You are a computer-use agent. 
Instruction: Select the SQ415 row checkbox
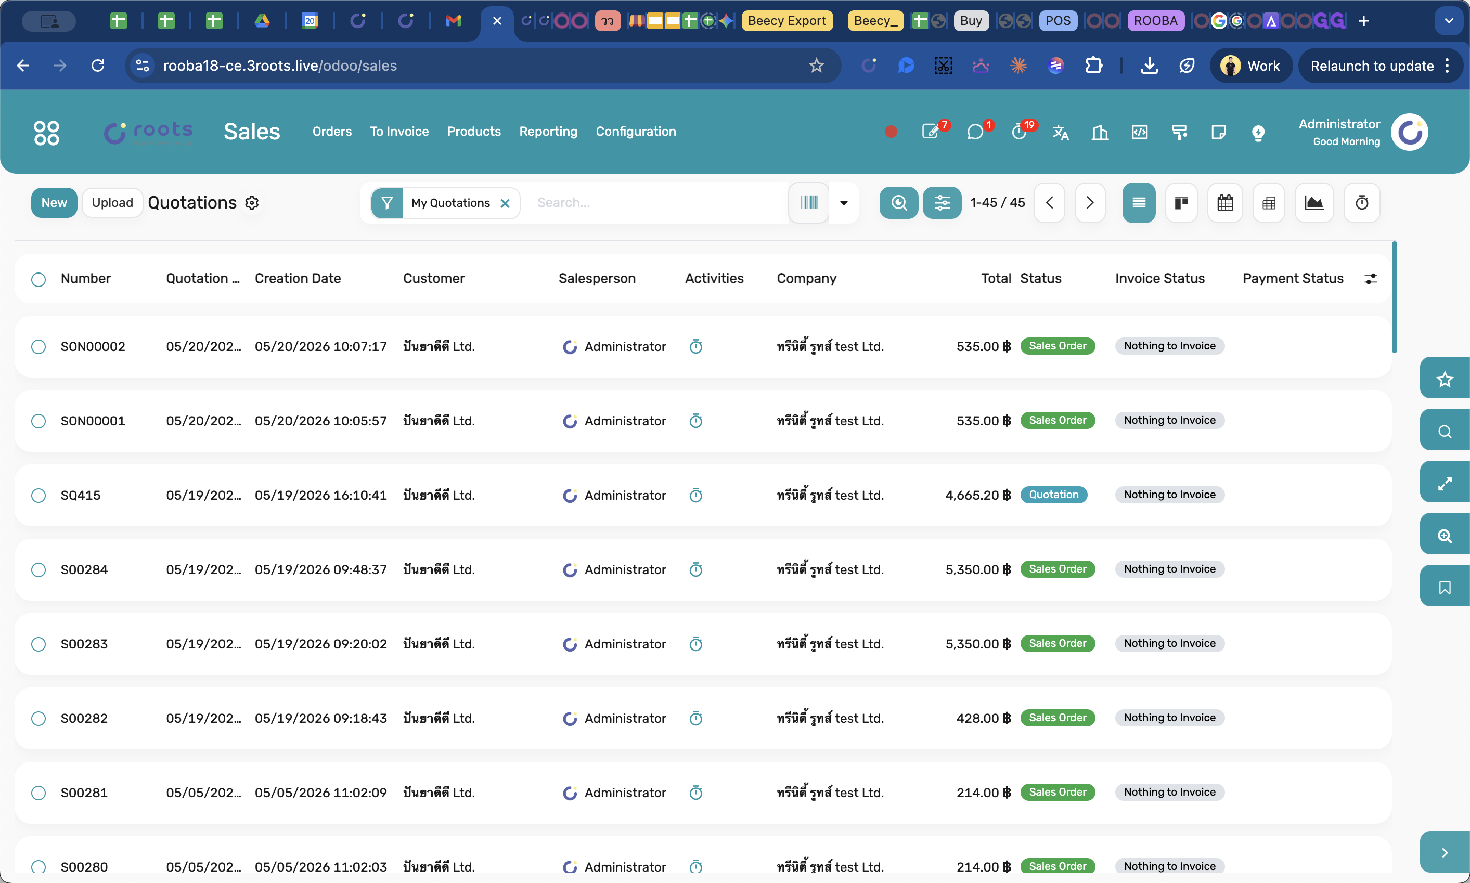point(38,496)
